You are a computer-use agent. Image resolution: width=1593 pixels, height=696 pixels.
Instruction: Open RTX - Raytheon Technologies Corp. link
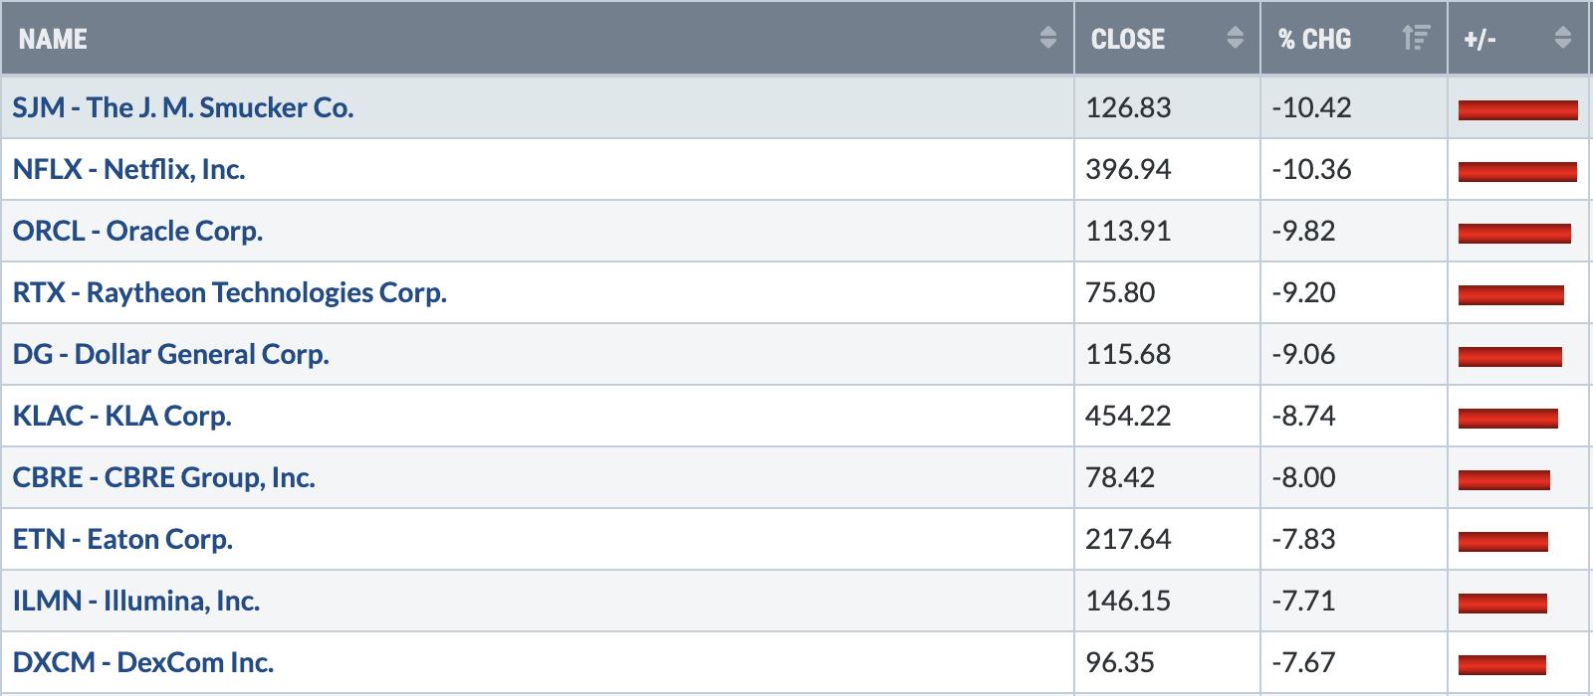click(x=229, y=292)
